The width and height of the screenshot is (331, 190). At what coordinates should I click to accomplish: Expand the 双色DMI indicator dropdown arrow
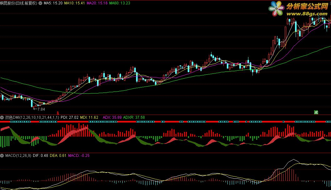2,117
